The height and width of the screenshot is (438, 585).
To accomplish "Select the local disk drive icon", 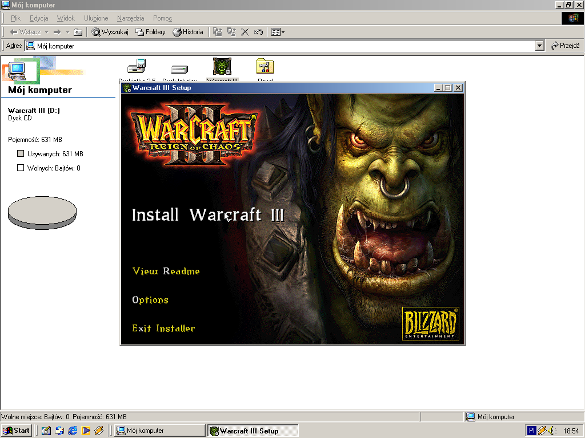I will [x=179, y=69].
